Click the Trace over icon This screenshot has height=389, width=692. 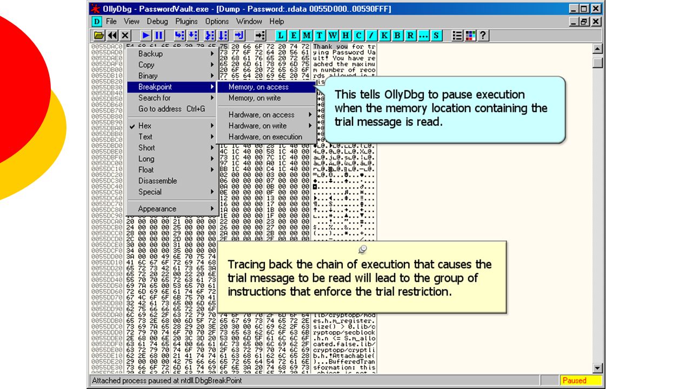[223, 36]
